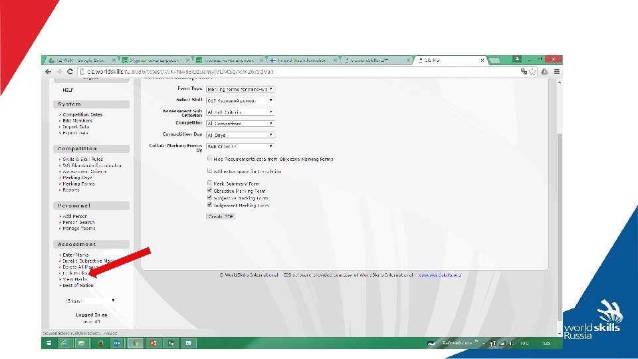Open the language selector dropdown in sidebar
638x359 pixels.
tap(91, 300)
